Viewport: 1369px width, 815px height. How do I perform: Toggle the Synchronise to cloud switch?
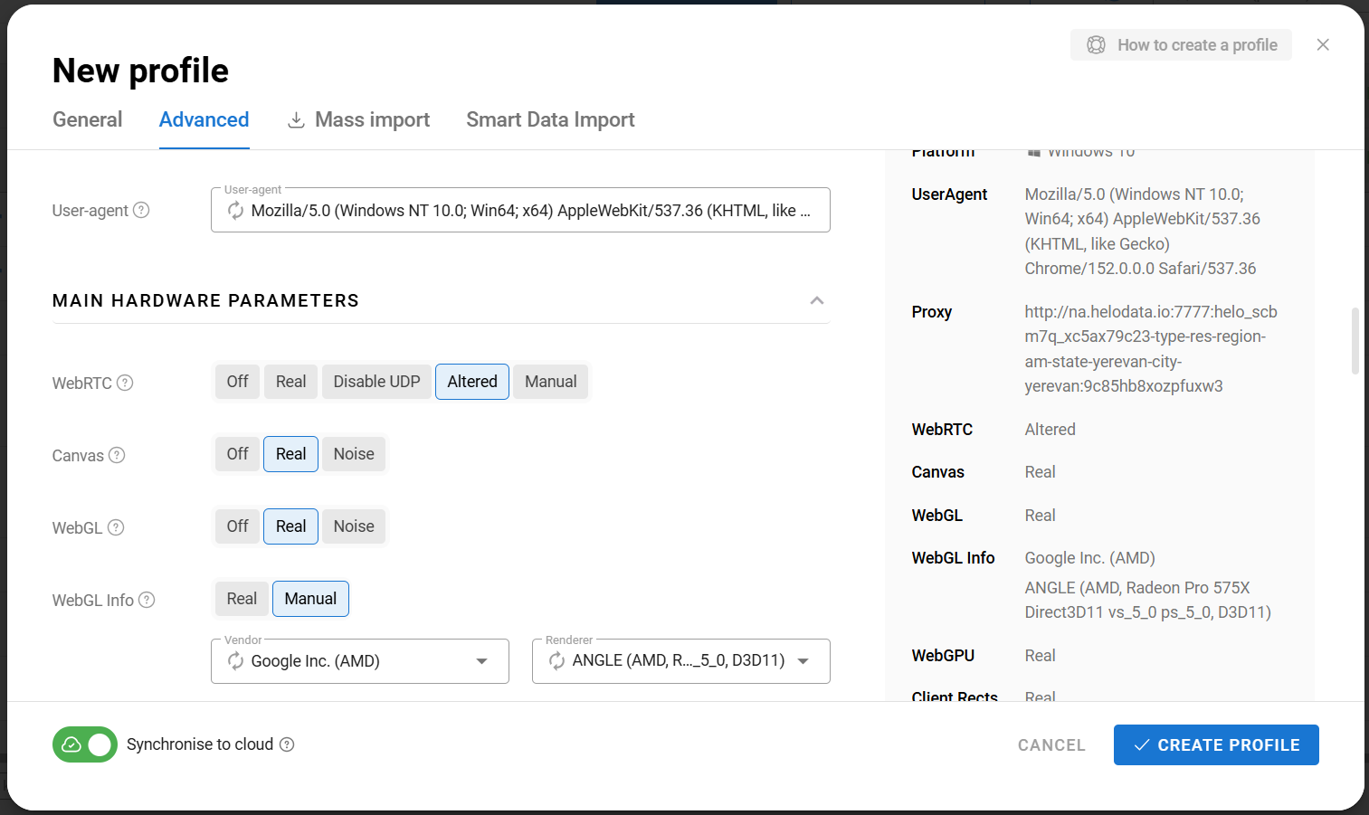pyautogui.click(x=85, y=744)
